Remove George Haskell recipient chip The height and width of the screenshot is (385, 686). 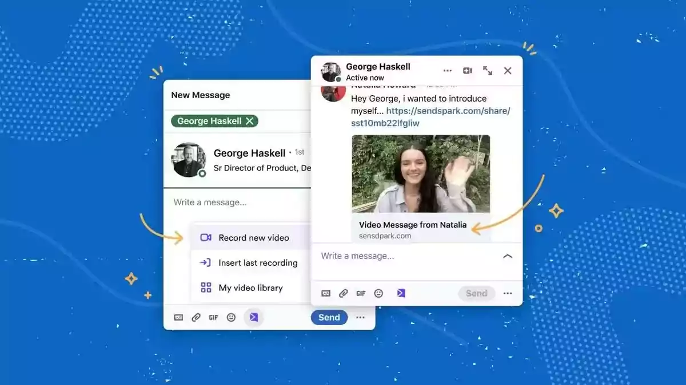pos(249,121)
